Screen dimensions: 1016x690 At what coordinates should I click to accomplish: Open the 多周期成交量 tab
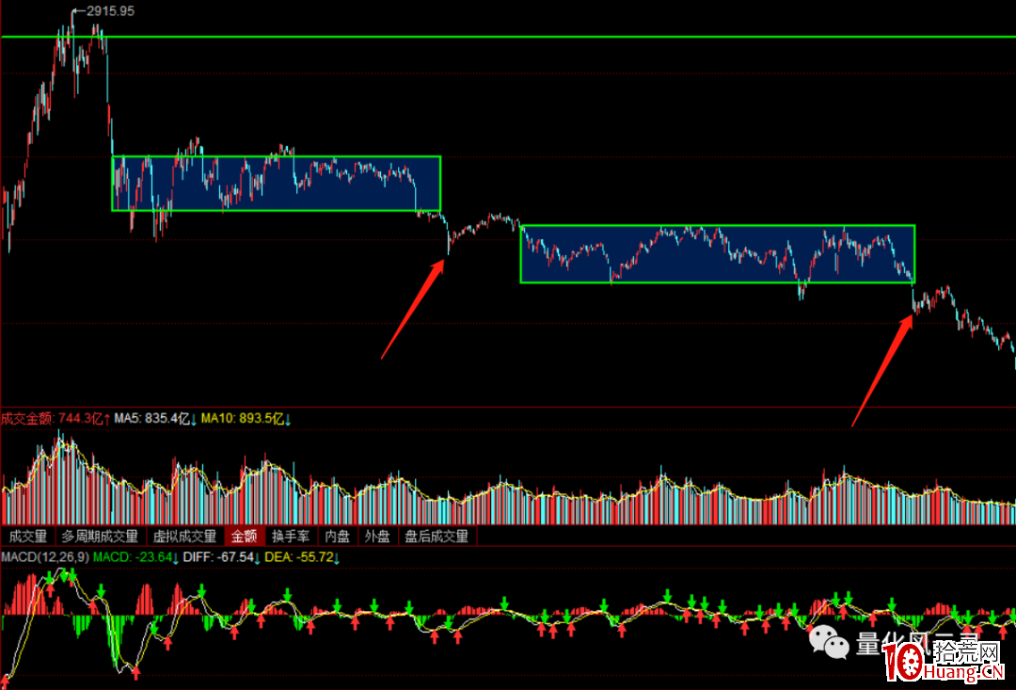[100, 537]
